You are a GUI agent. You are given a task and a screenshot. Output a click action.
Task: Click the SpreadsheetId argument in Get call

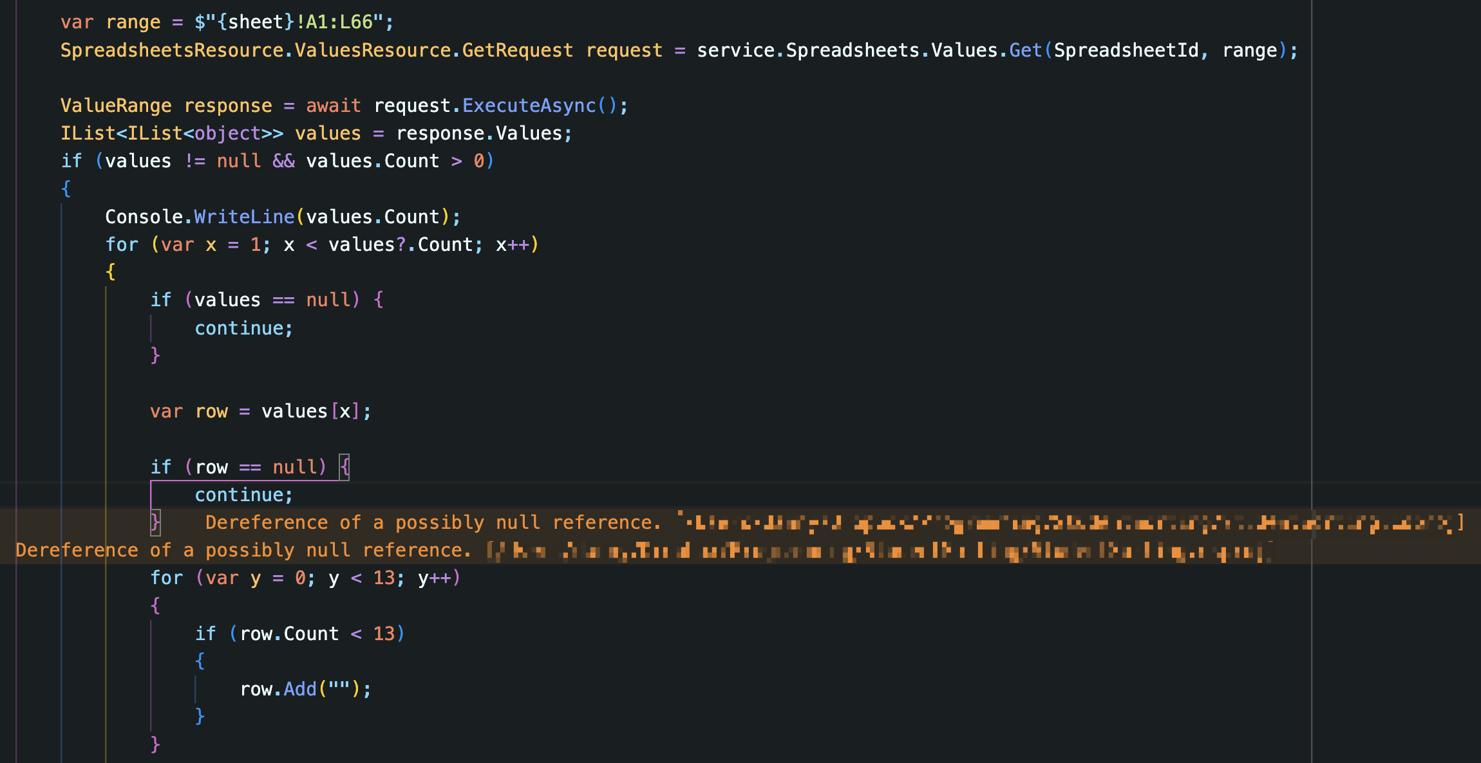tap(1126, 50)
